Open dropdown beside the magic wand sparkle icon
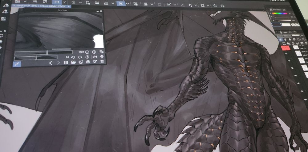This screenshot has width=308, height=152. pos(196,6)
